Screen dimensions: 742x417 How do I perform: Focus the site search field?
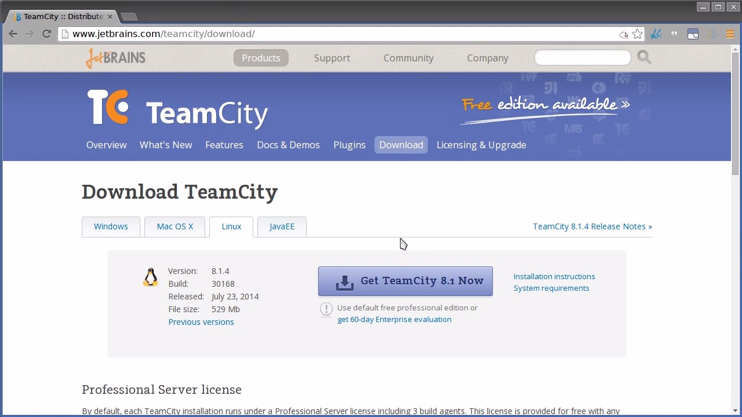583,57
